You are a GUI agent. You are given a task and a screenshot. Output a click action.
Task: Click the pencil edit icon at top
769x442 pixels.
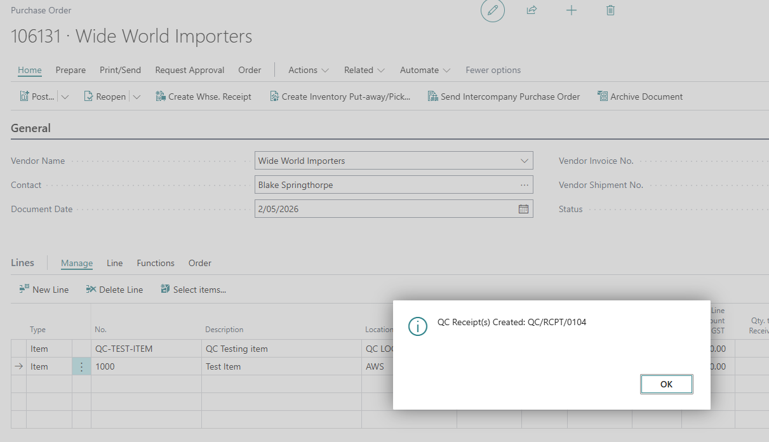492,11
